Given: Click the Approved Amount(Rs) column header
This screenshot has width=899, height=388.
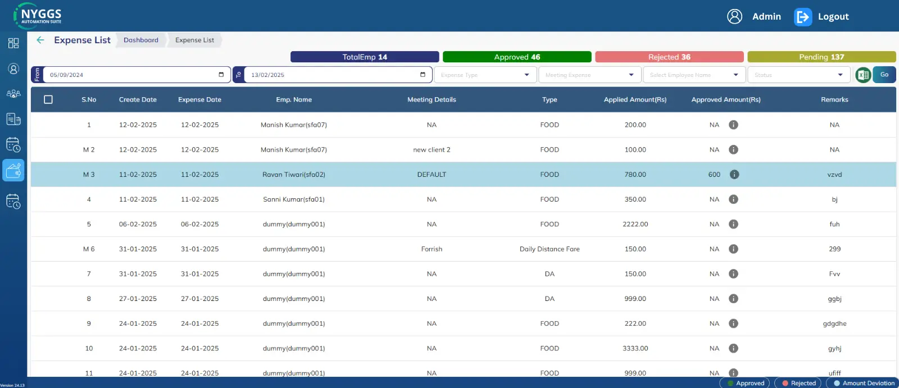Looking at the screenshot, I should click(726, 99).
